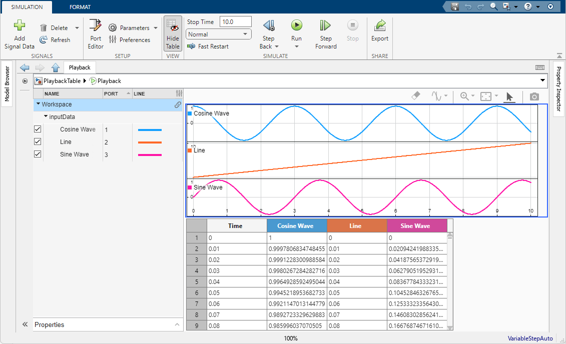Click the pink Sine Wave line color
The width and height of the screenshot is (566, 344).
[150, 155]
